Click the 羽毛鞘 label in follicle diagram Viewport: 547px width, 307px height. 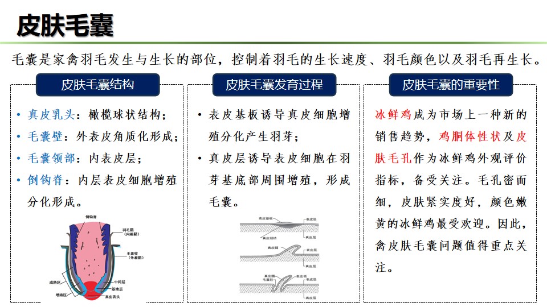click(x=129, y=230)
